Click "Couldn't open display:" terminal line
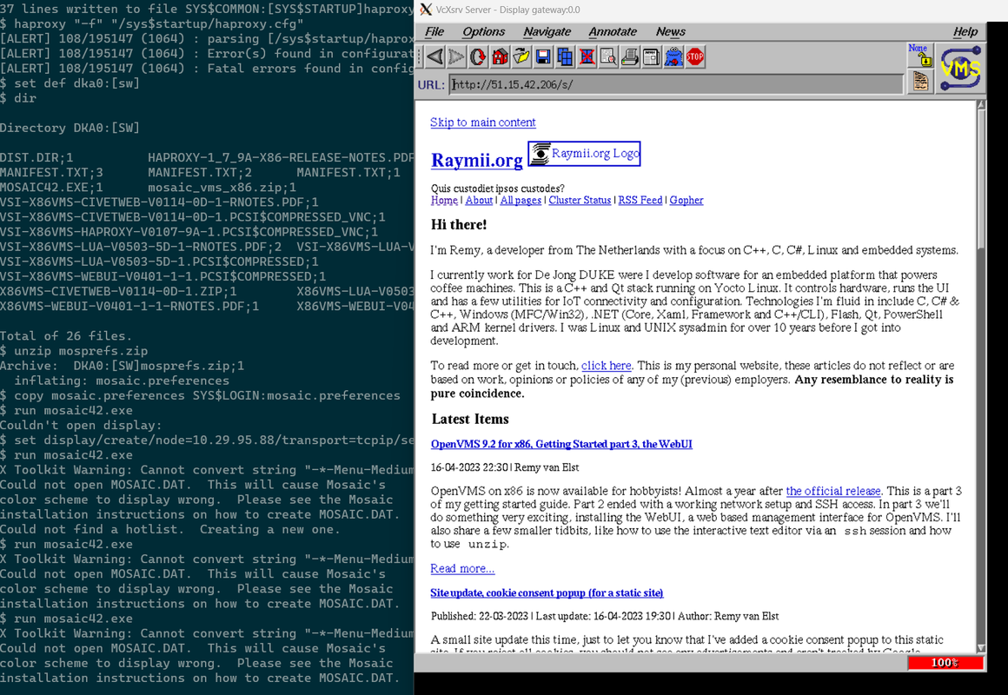This screenshot has width=1008, height=695. [81, 425]
